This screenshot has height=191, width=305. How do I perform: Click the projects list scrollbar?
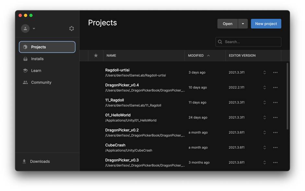(x=287, y=96)
